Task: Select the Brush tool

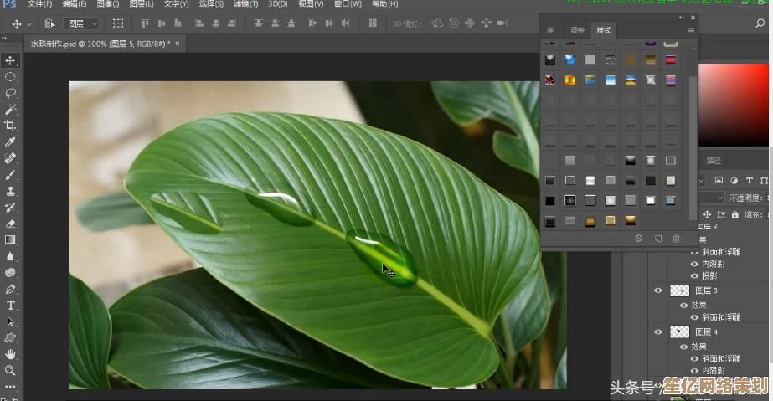Action: 10,175
